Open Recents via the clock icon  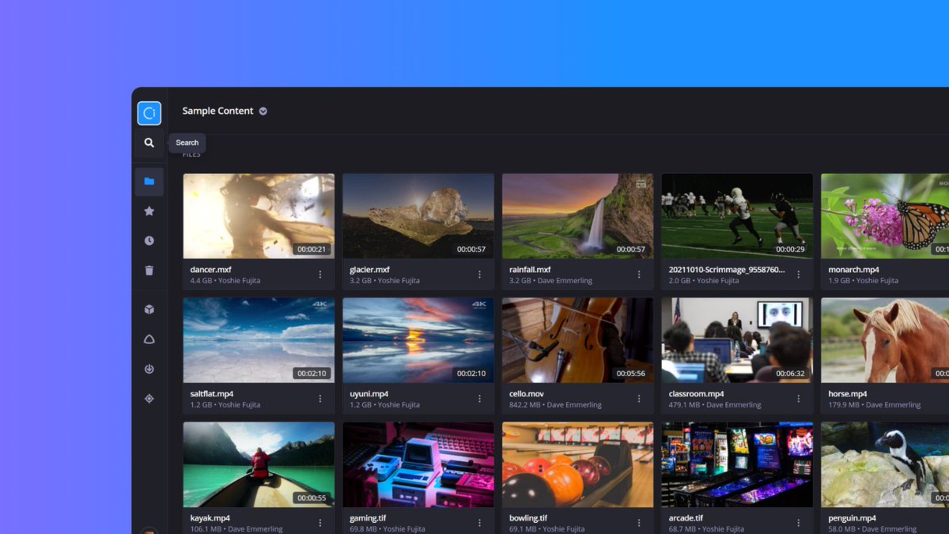[149, 241]
